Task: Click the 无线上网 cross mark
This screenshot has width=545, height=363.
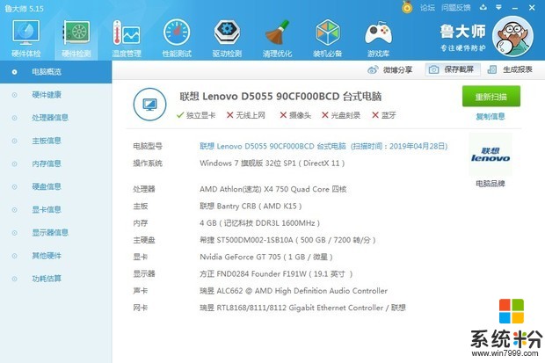Action: point(229,115)
